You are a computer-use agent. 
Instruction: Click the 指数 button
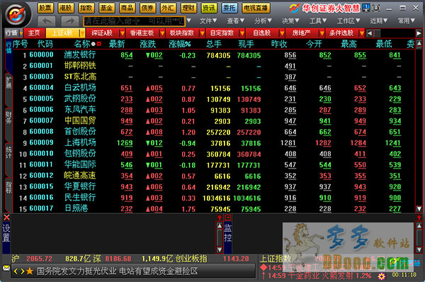86,8
